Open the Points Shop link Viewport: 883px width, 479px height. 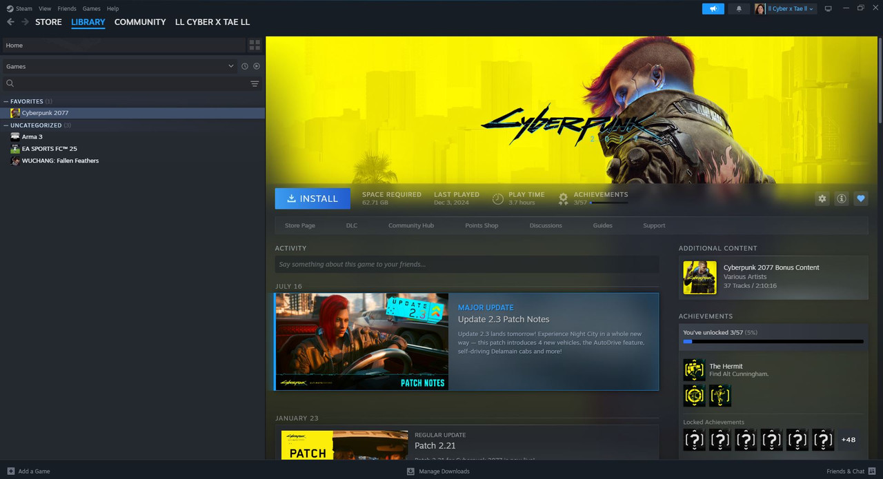[482, 225]
